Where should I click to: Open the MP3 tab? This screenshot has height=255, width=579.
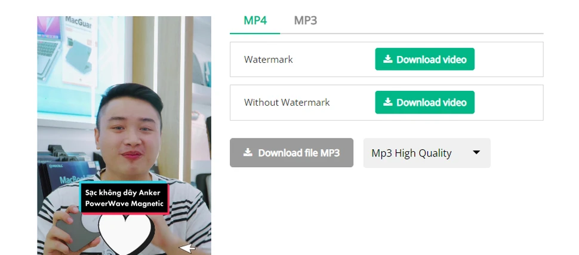point(306,21)
